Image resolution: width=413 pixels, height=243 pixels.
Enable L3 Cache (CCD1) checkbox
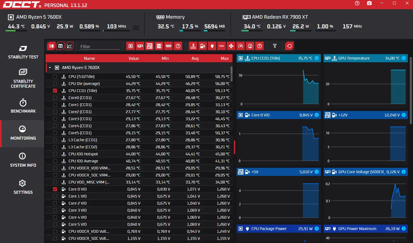(x=55, y=140)
